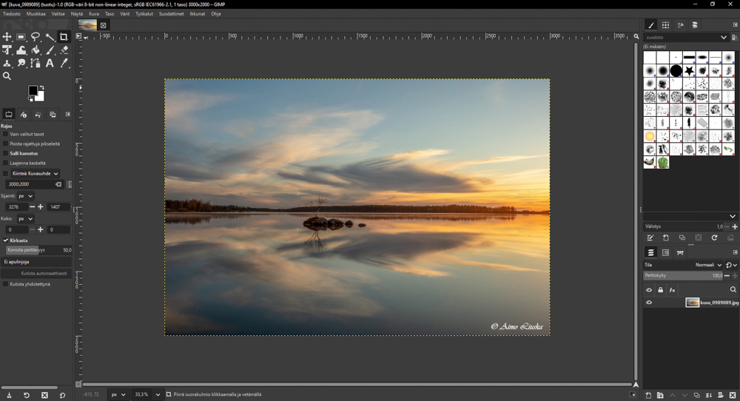Select the Color Picker eyedropper tool

[64, 63]
